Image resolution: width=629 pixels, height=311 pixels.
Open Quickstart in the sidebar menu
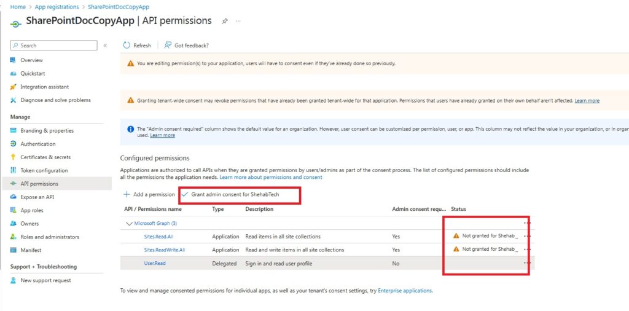[33, 73]
